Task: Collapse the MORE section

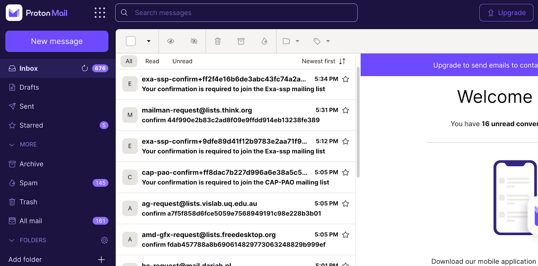Action: pos(23,144)
